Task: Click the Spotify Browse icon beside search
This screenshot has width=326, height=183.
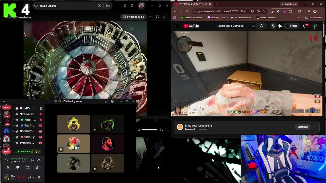Action: 108,6
